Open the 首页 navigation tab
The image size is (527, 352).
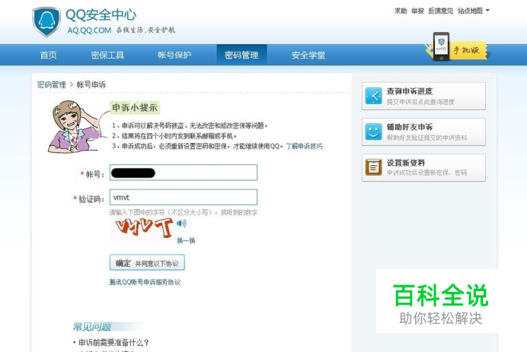pos(49,55)
